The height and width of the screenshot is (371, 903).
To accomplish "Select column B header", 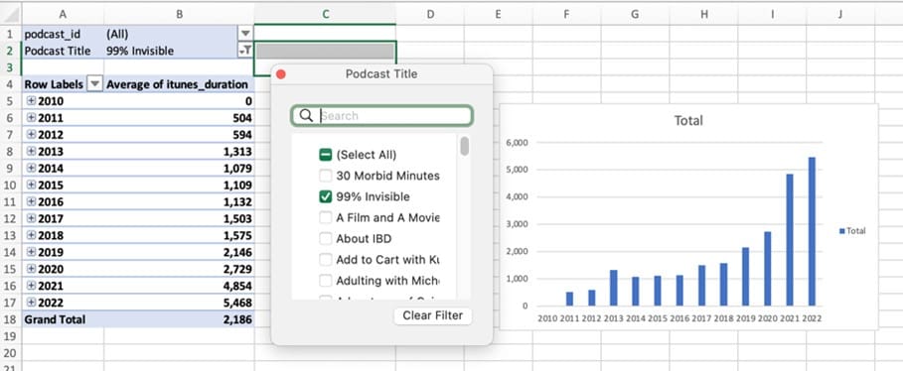I will pos(179,14).
